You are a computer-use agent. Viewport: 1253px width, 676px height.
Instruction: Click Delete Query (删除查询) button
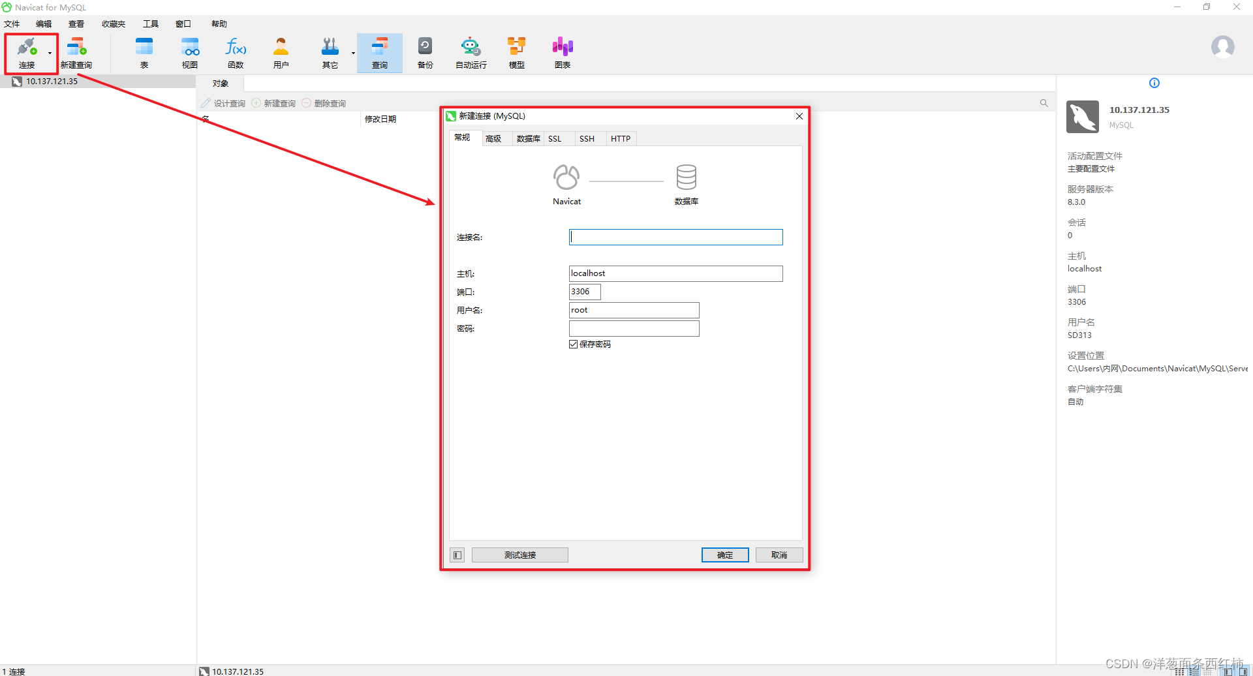[x=324, y=103]
